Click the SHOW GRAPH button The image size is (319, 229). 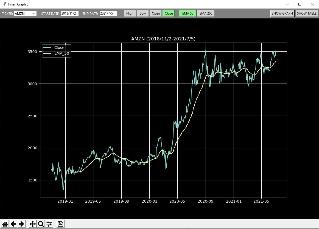coord(282,13)
